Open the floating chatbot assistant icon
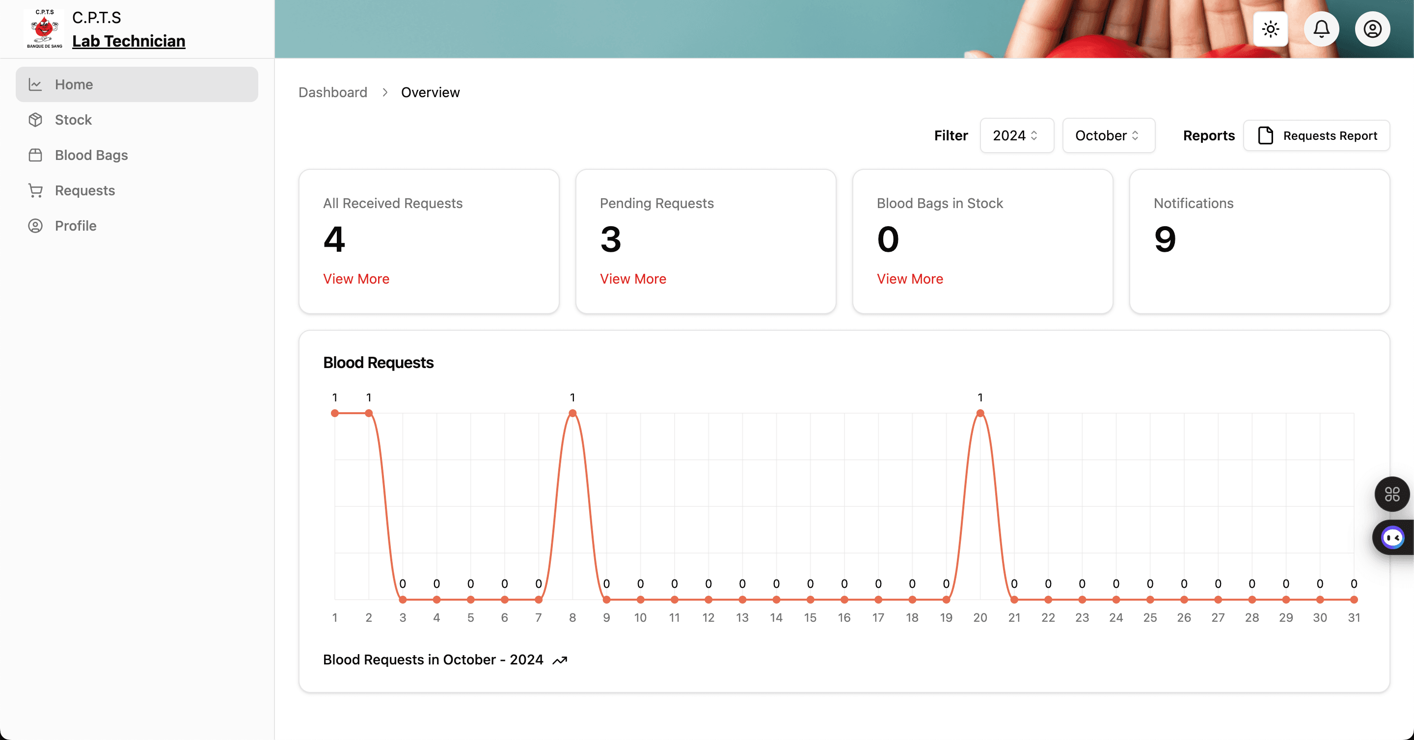Image resolution: width=1414 pixels, height=740 pixels. [x=1392, y=538]
